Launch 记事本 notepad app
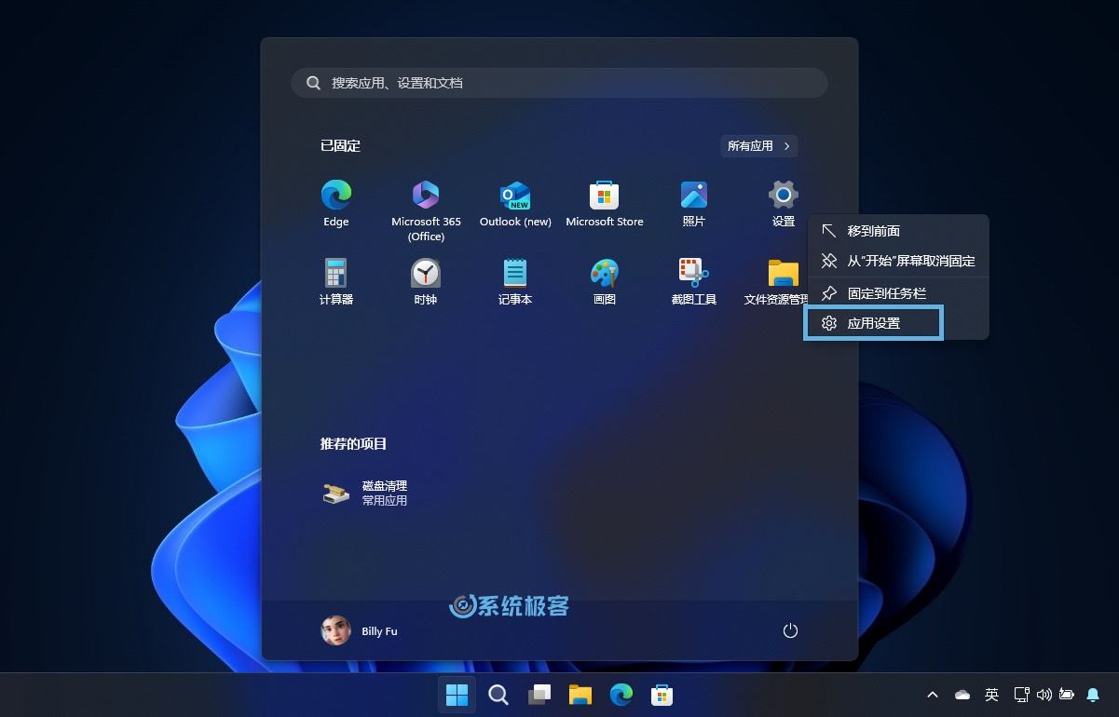1119x717 pixels. point(515,281)
